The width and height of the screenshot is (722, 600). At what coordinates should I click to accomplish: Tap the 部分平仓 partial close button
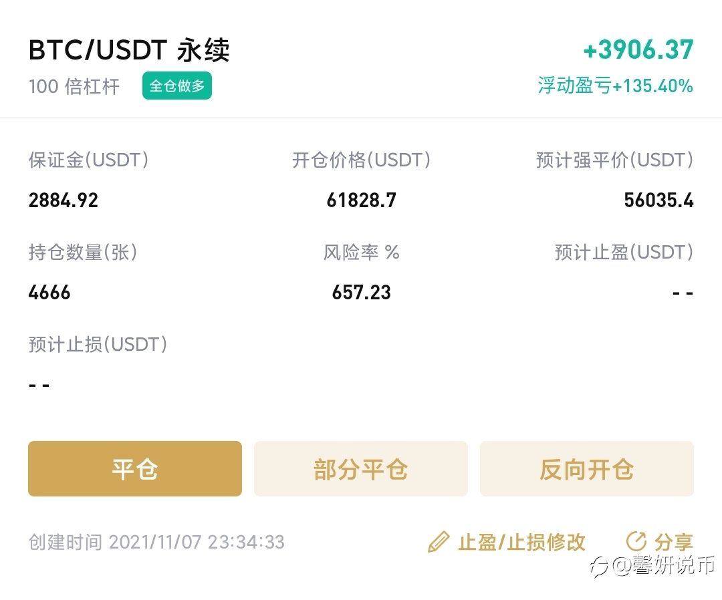(x=360, y=469)
